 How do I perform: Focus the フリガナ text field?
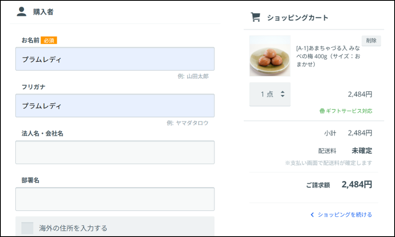115,105
